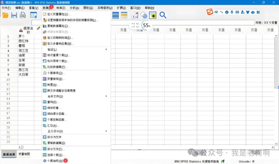Click the Sogou microphone voice input icon

(232, 12)
